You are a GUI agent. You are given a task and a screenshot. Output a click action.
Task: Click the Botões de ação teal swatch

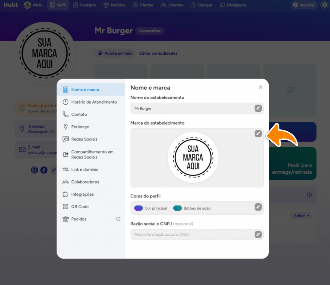[178, 208]
